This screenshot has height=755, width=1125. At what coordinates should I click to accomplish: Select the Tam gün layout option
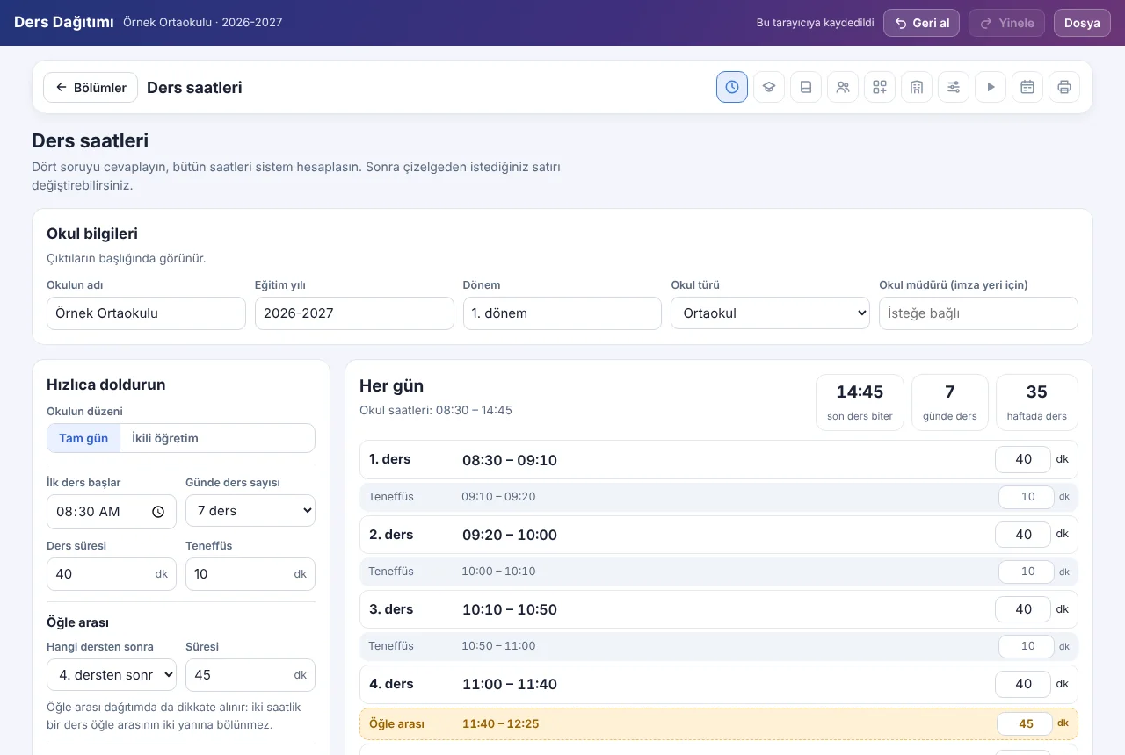pyautogui.click(x=83, y=438)
